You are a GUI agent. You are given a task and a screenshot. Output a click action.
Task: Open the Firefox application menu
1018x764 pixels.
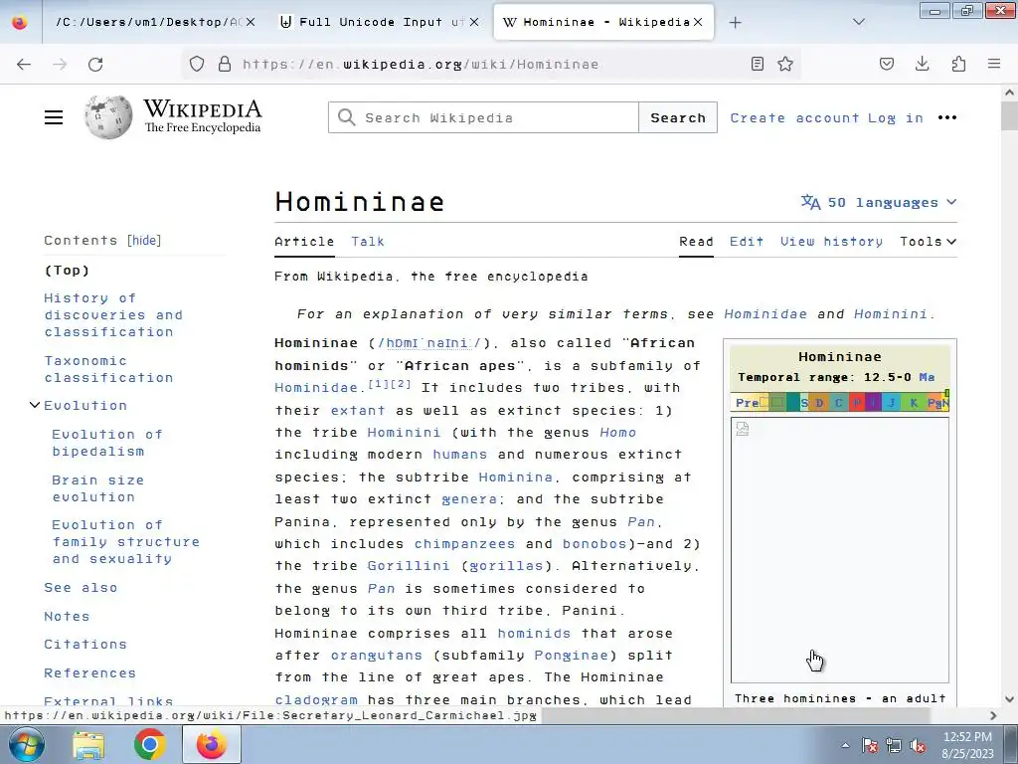994,64
